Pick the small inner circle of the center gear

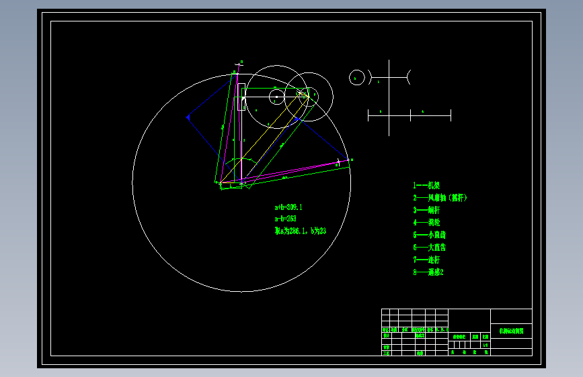point(276,97)
